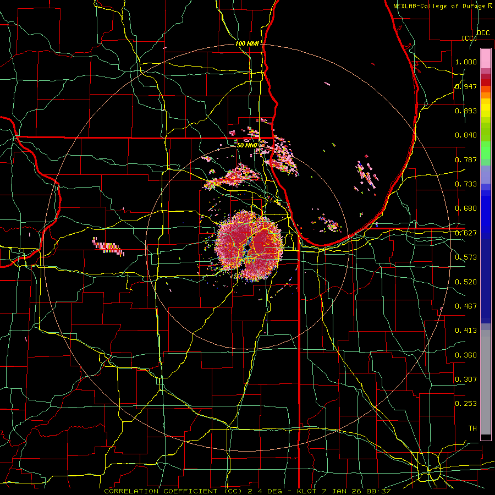Click the isolated pink echo streak far west
Image resolution: width=495 pixels, height=495 pixels.
[x=108, y=246]
